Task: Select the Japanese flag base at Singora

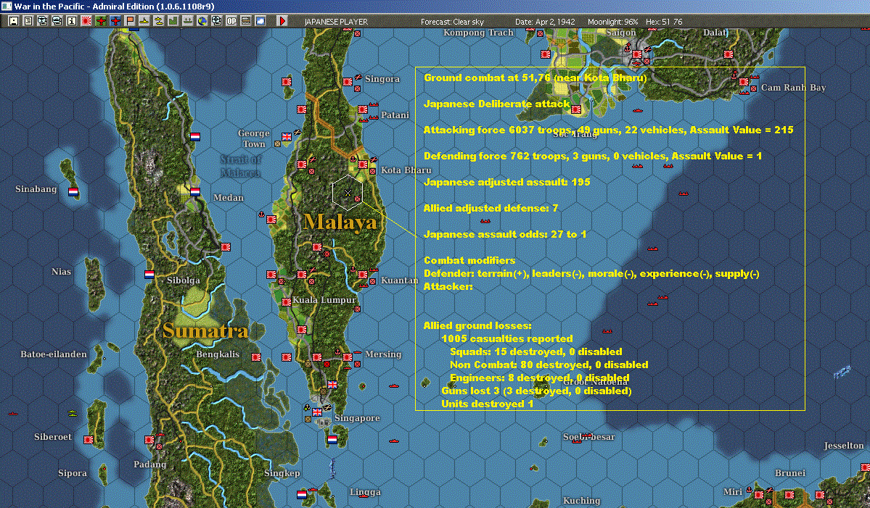Action: (348, 82)
